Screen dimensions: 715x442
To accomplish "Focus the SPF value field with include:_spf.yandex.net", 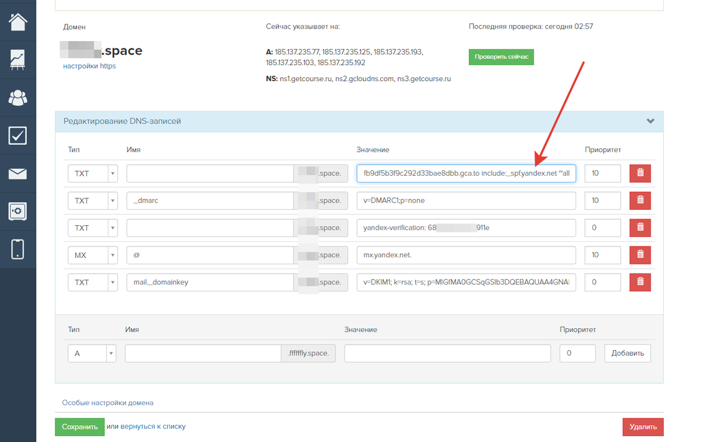I will (x=466, y=173).
